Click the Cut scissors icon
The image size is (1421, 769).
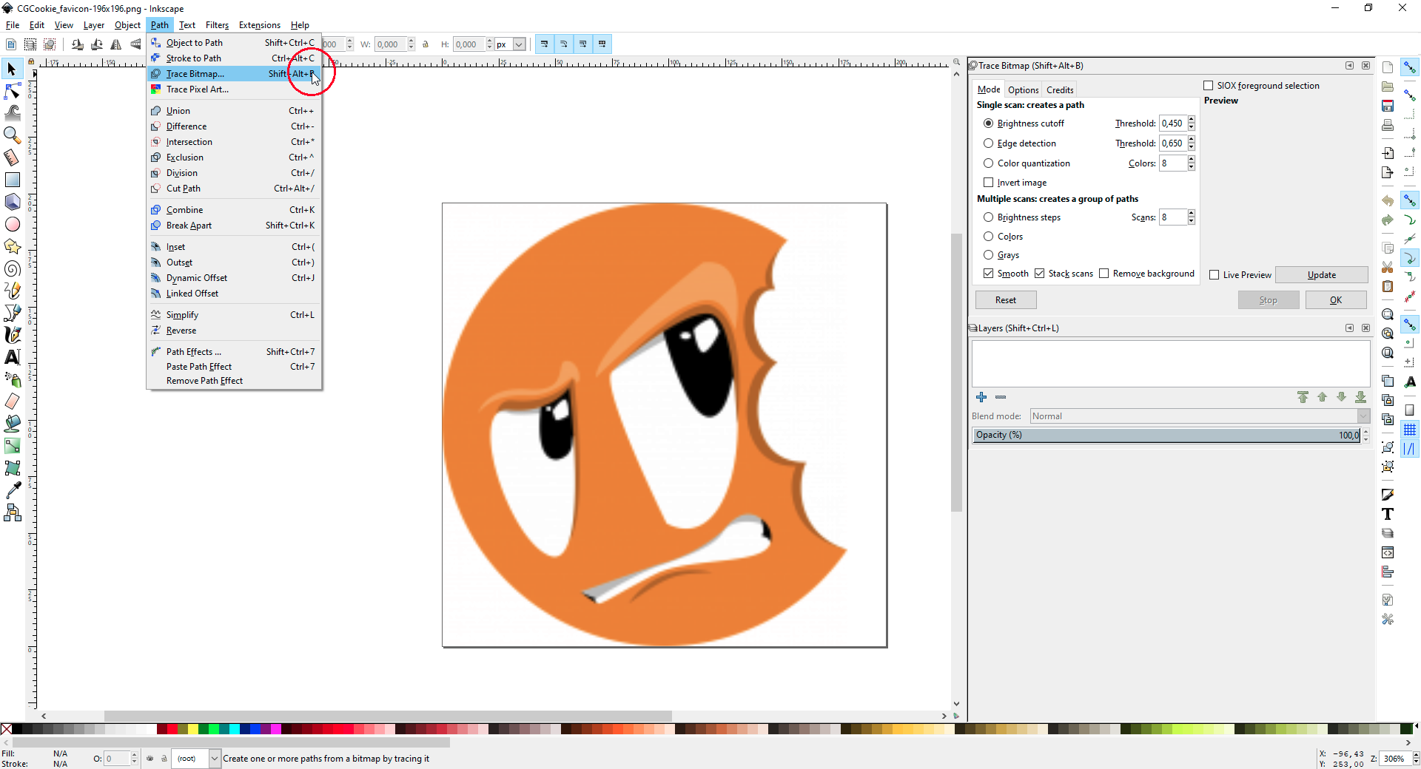point(1388,267)
